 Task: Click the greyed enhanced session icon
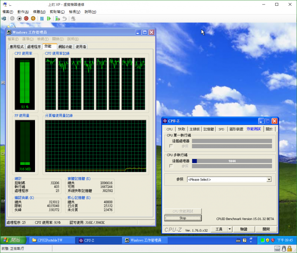pyautogui.click(x=73, y=19)
